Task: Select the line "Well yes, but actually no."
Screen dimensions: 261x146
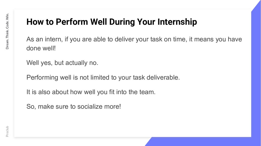Action: 62,63
